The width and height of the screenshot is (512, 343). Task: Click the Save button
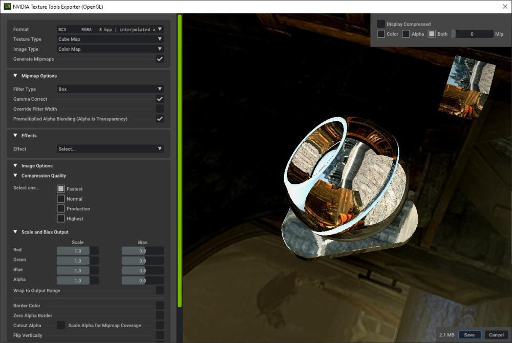coord(469,335)
